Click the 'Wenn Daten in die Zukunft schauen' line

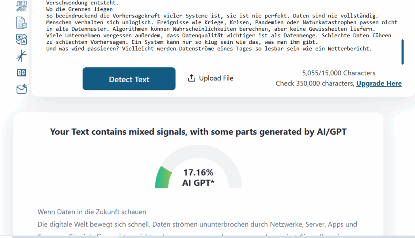click(x=92, y=212)
